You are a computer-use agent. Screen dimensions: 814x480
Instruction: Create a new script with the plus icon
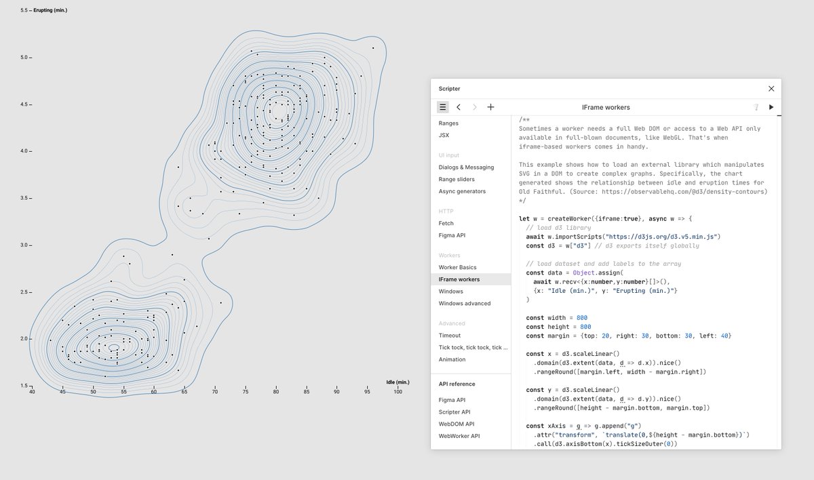point(490,106)
